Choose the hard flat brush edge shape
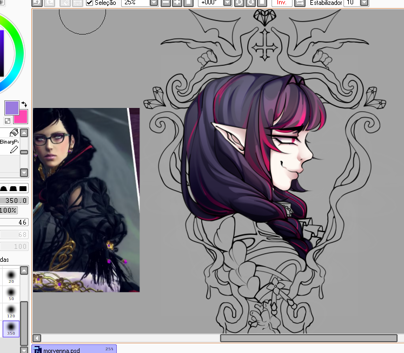404x353 pixels. click(x=23, y=189)
